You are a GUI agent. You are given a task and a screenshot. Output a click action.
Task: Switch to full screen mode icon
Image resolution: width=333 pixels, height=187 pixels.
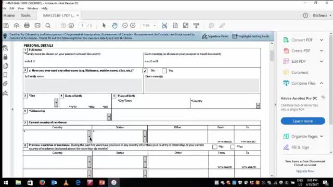186,25
